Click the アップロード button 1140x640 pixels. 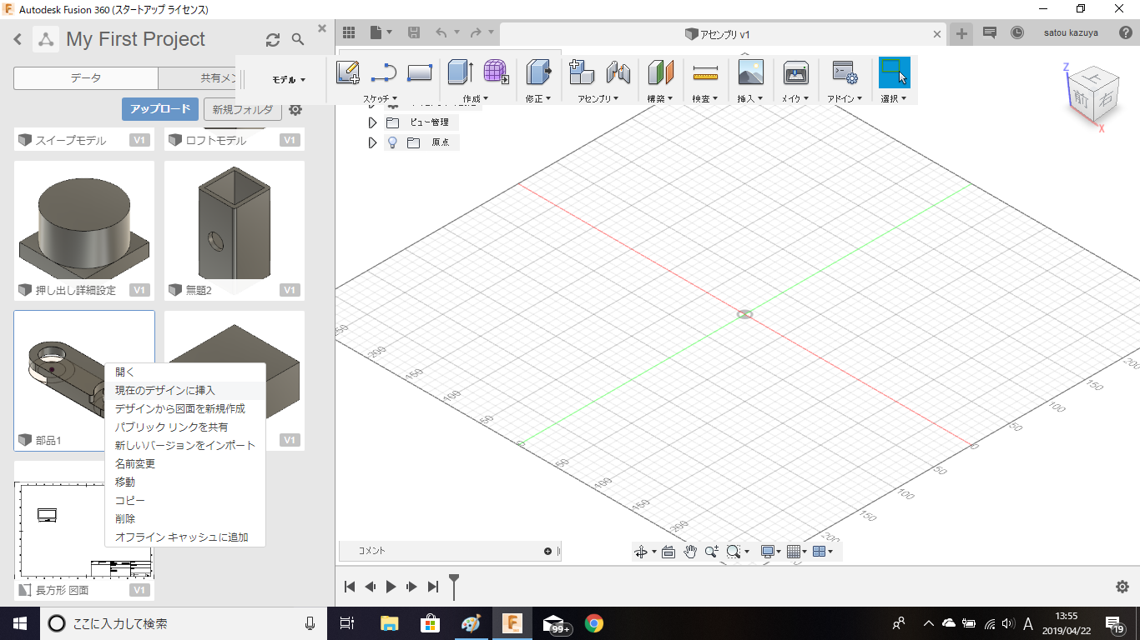pyautogui.click(x=160, y=109)
